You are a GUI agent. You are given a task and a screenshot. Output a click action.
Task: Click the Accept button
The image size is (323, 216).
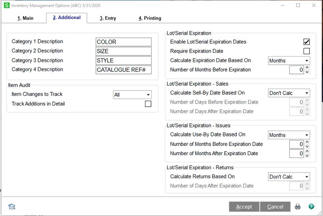click(x=244, y=207)
